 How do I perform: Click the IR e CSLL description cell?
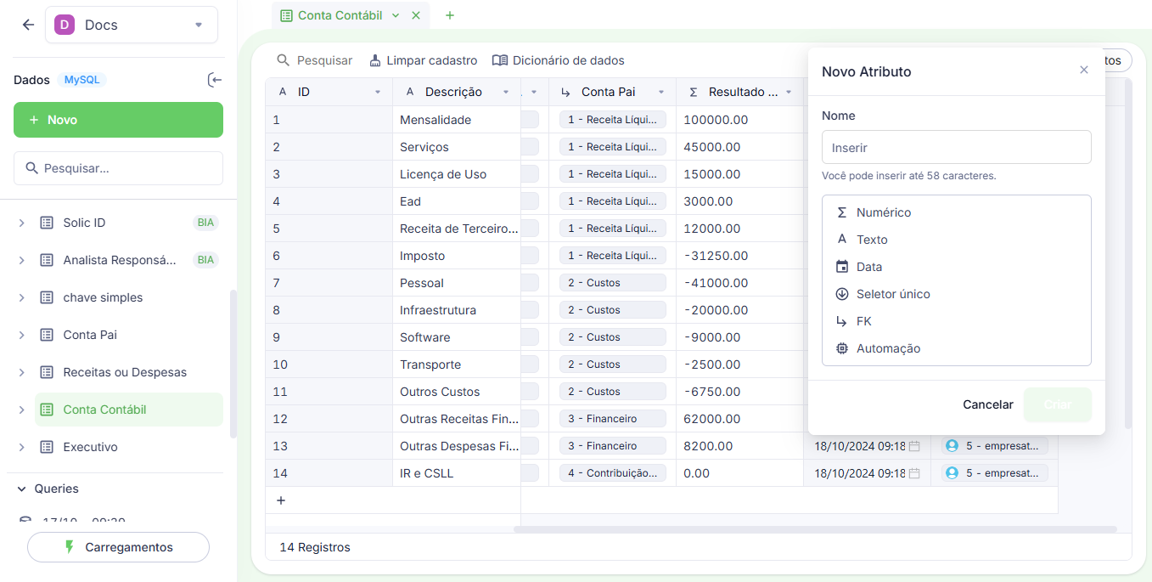point(457,473)
